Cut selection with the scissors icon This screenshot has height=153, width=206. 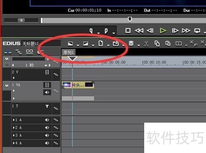[x=146, y=44]
